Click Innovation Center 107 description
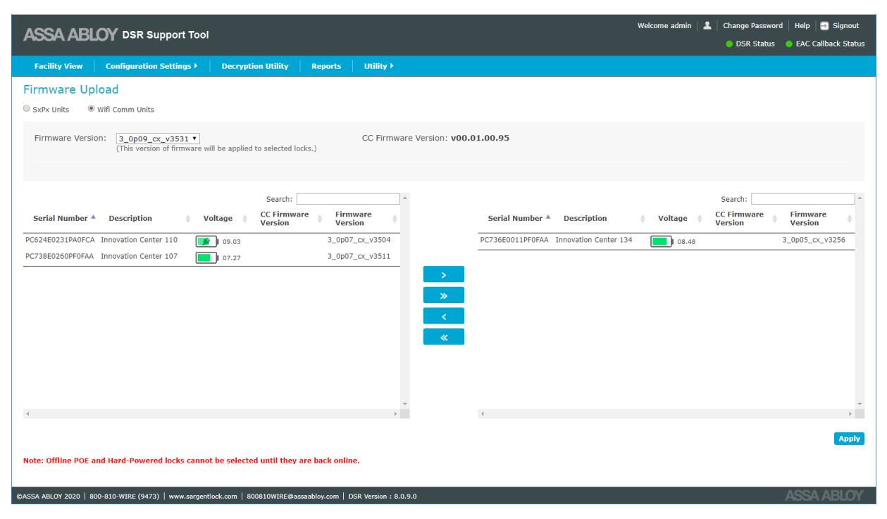The height and width of the screenshot is (519, 887). 139,257
